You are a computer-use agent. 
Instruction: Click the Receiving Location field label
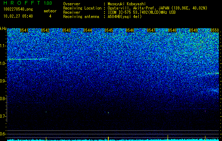click(82, 8)
